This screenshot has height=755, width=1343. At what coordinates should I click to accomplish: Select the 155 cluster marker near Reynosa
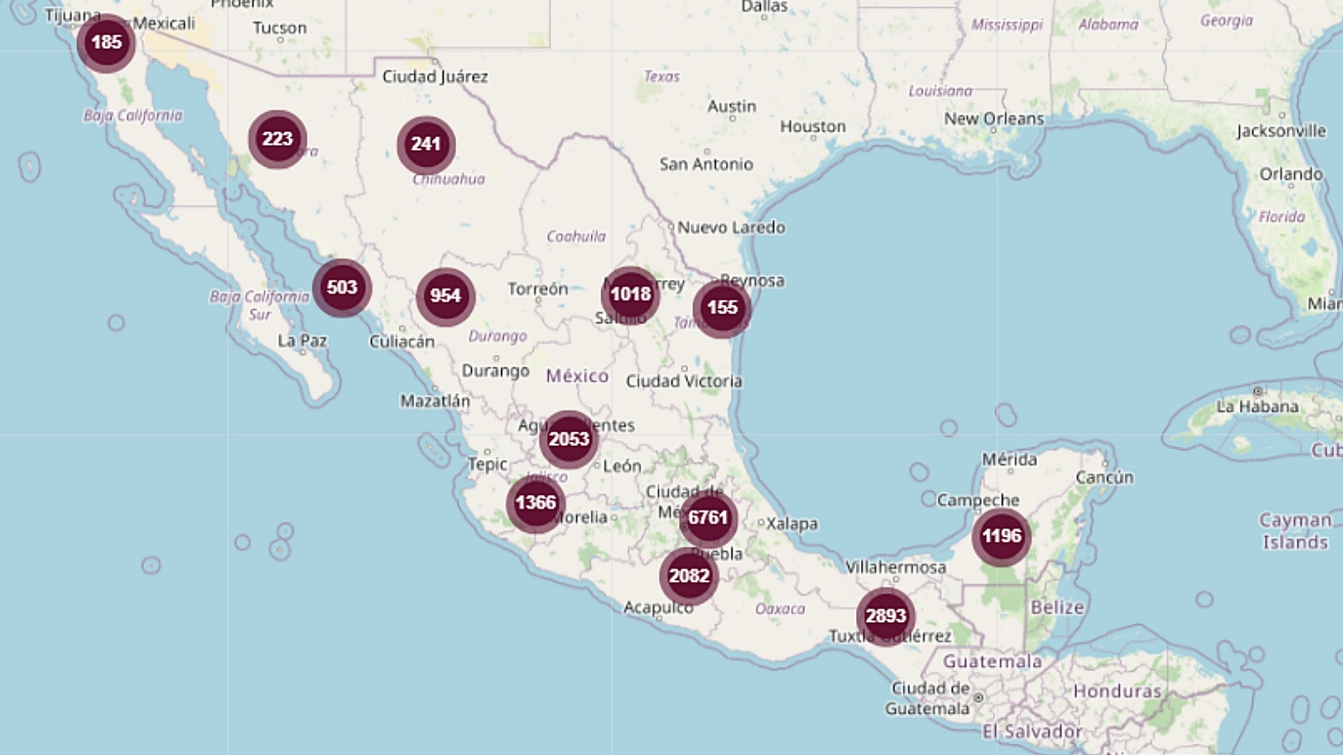(722, 308)
